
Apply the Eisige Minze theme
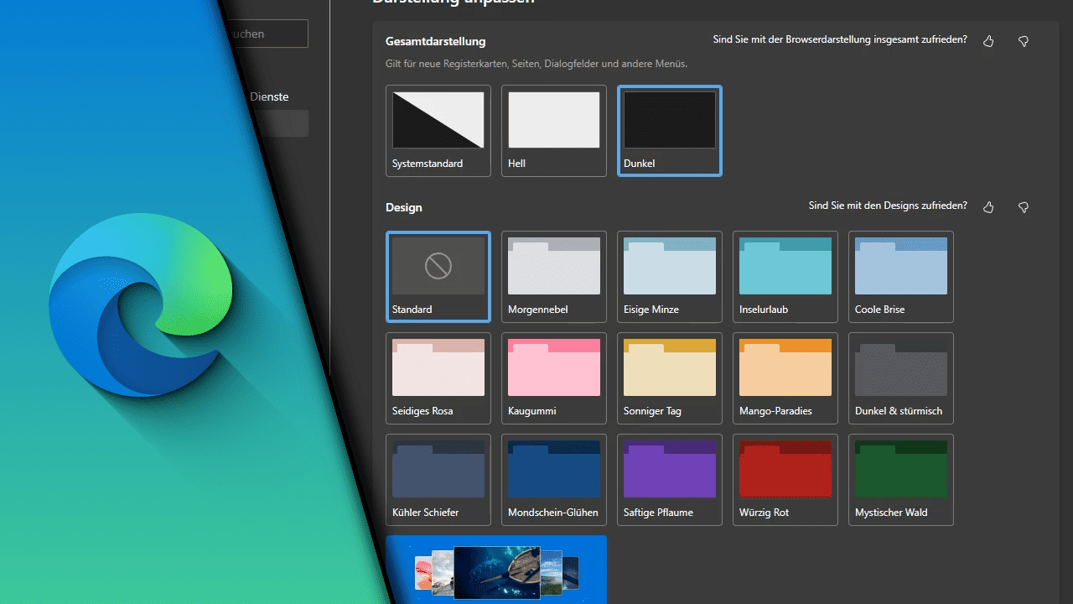click(x=669, y=277)
